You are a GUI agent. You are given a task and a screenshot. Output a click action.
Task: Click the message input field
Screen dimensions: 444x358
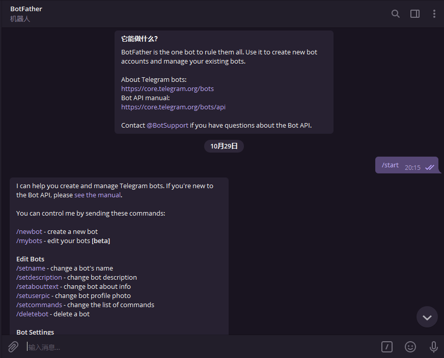(x=199, y=347)
